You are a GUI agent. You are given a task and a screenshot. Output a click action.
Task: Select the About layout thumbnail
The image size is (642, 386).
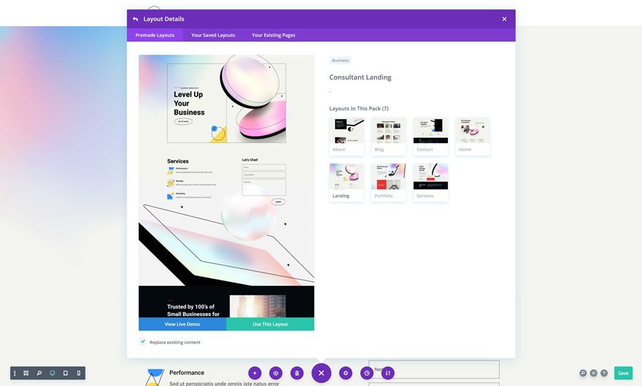click(347, 136)
